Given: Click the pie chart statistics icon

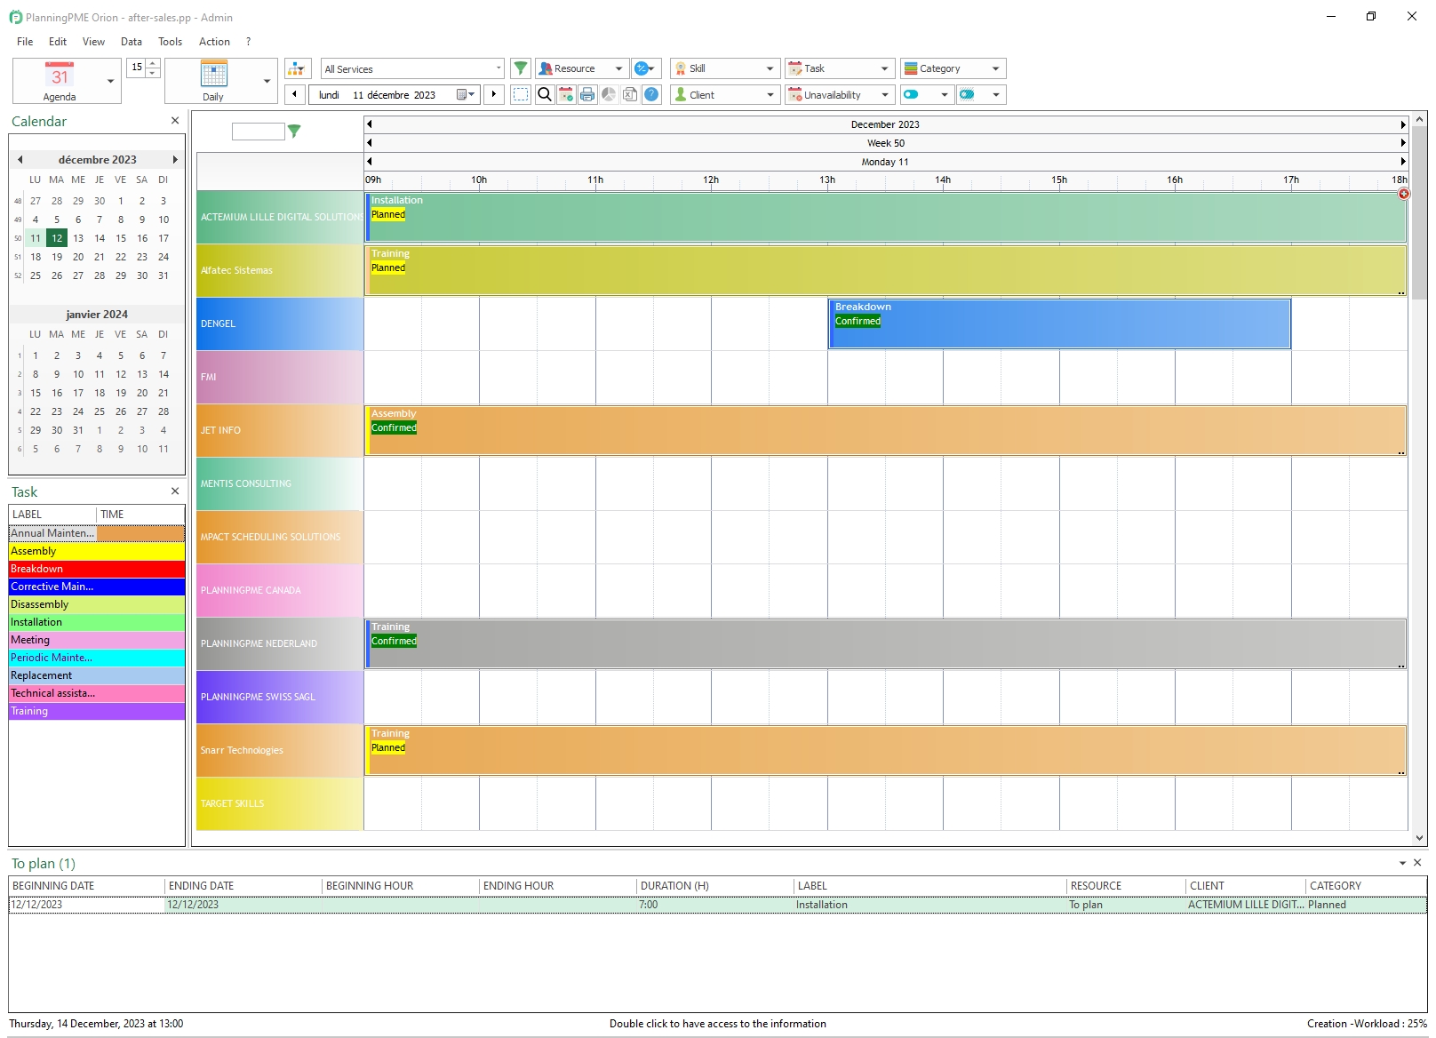Looking at the screenshot, I should [609, 94].
